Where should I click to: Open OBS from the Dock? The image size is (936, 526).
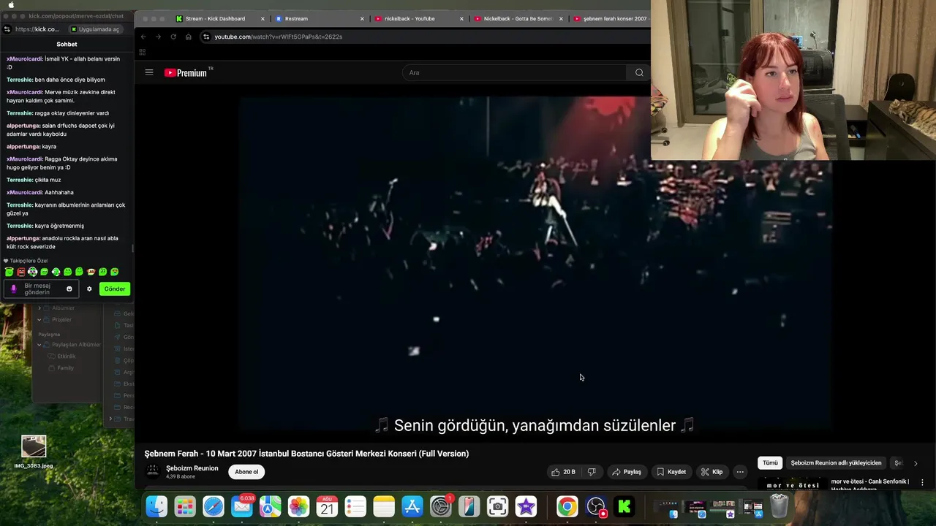[x=595, y=506]
